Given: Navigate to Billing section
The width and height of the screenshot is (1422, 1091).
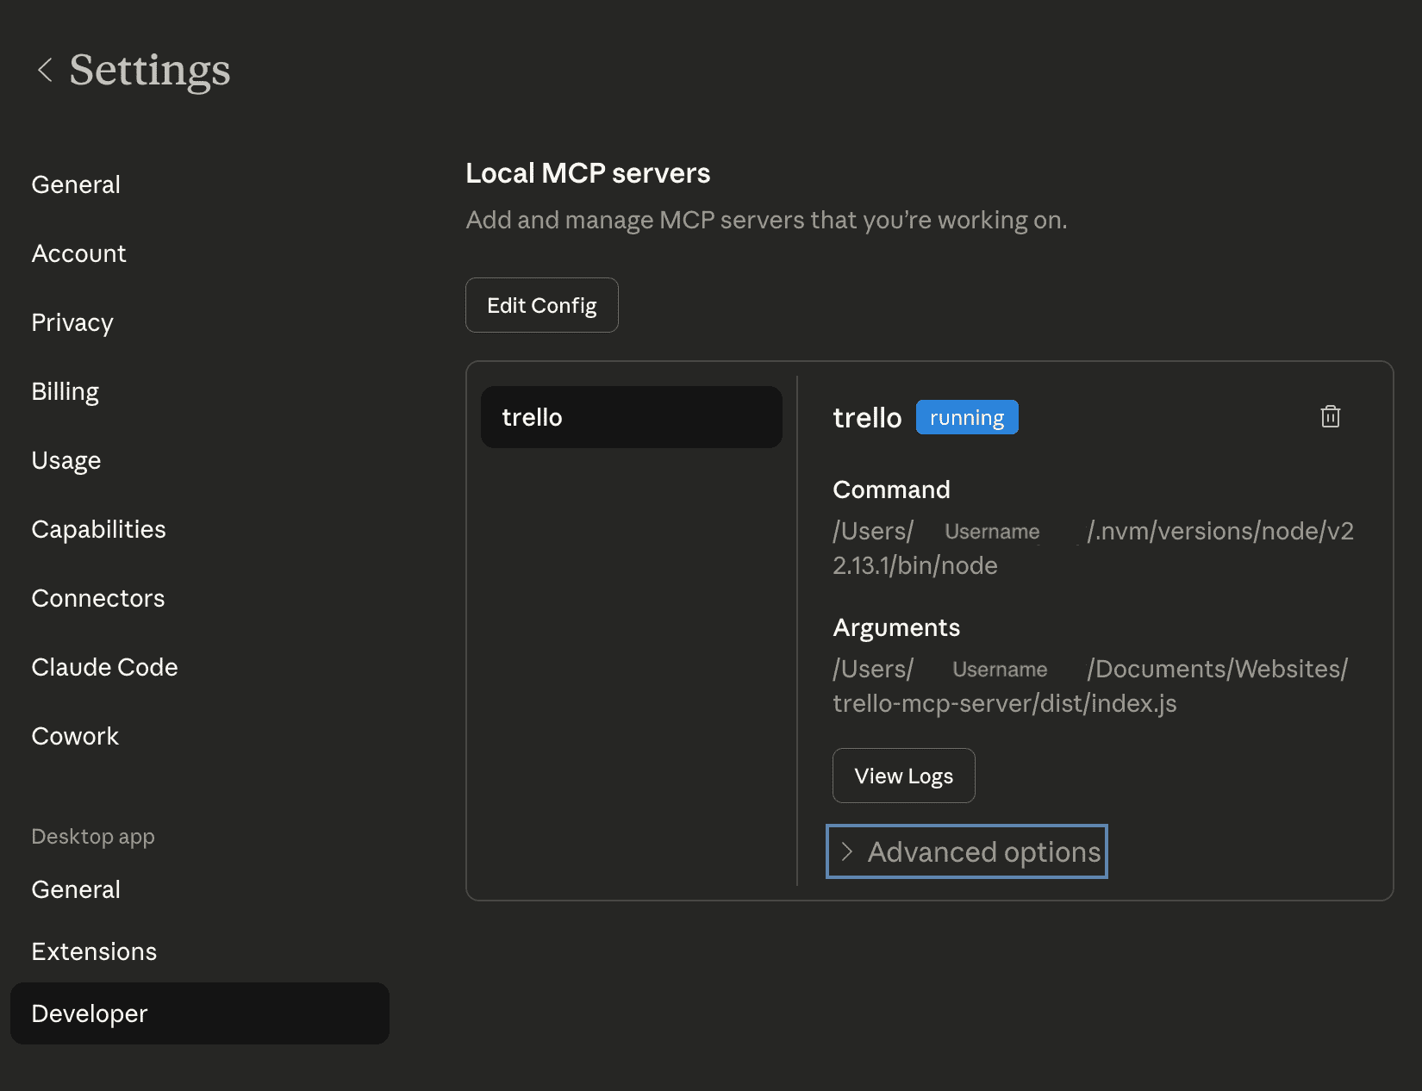Looking at the screenshot, I should coord(65,391).
